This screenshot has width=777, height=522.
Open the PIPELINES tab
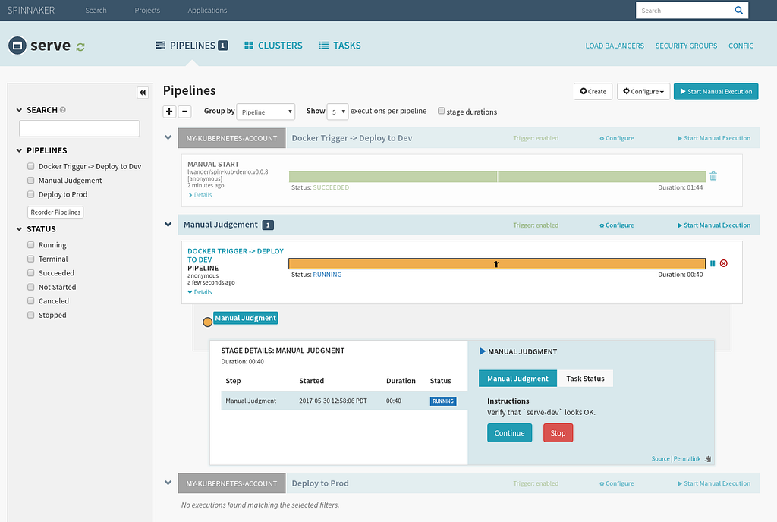pos(192,46)
